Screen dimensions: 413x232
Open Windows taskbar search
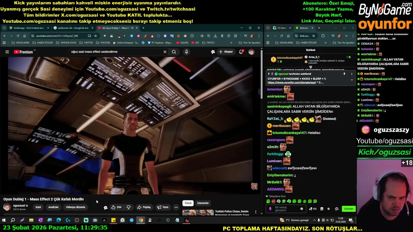click(13, 220)
